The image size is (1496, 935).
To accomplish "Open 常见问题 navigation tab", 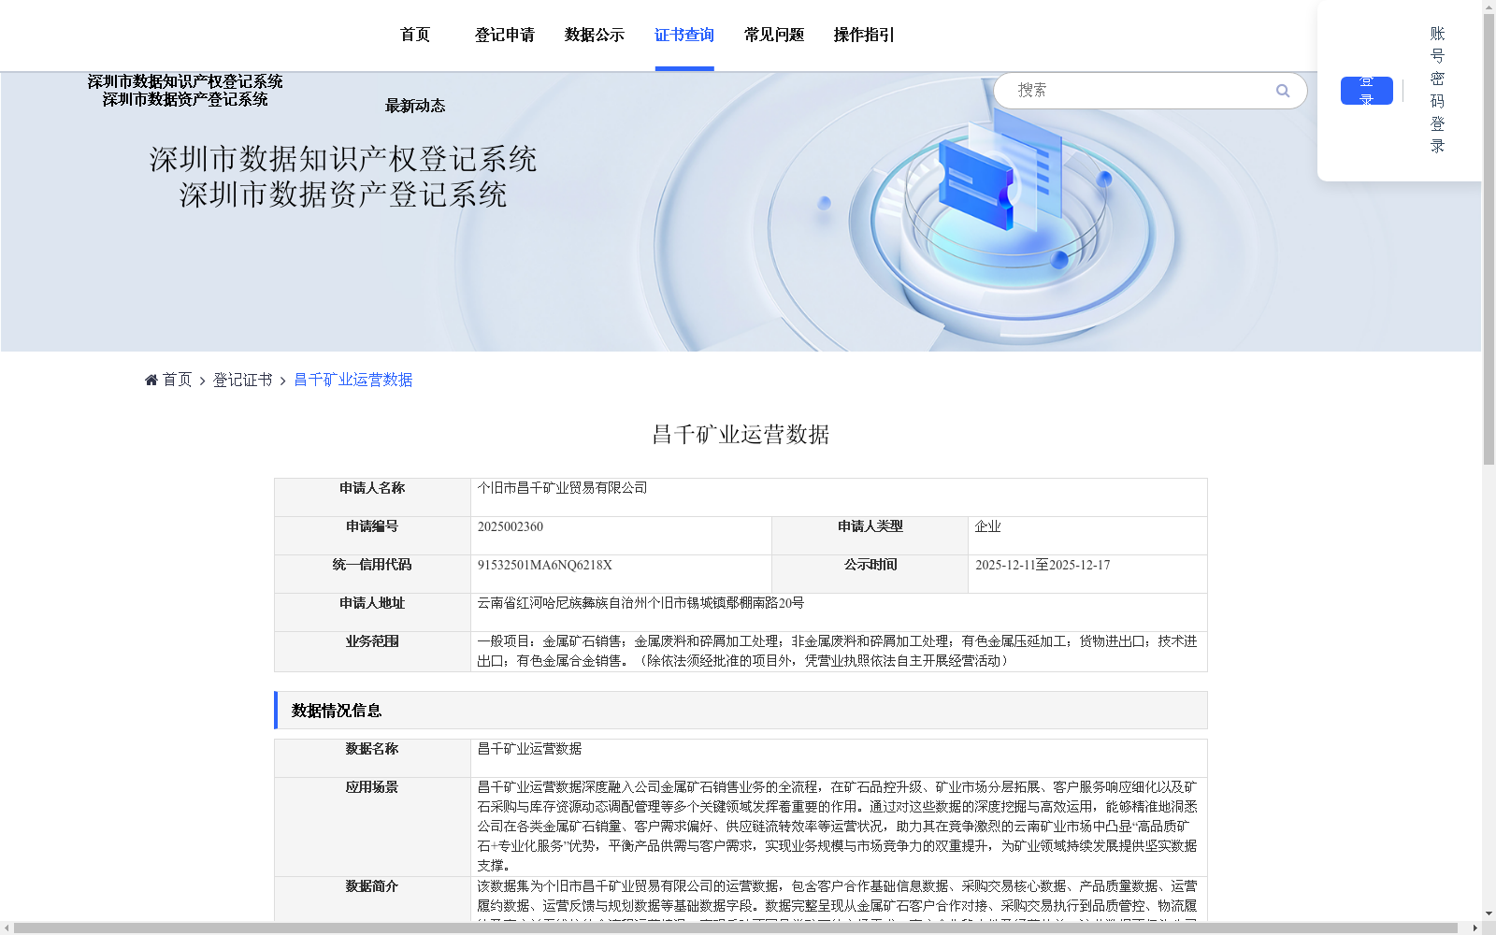I will 774,35.
